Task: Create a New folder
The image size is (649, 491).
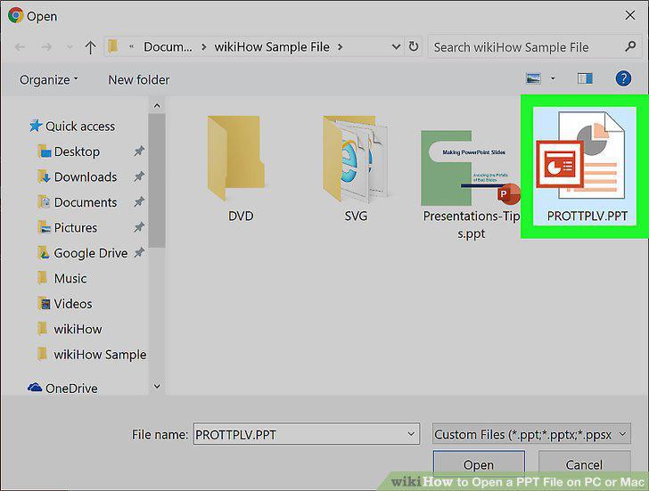Action: pyautogui.click(x=139, y=79)
